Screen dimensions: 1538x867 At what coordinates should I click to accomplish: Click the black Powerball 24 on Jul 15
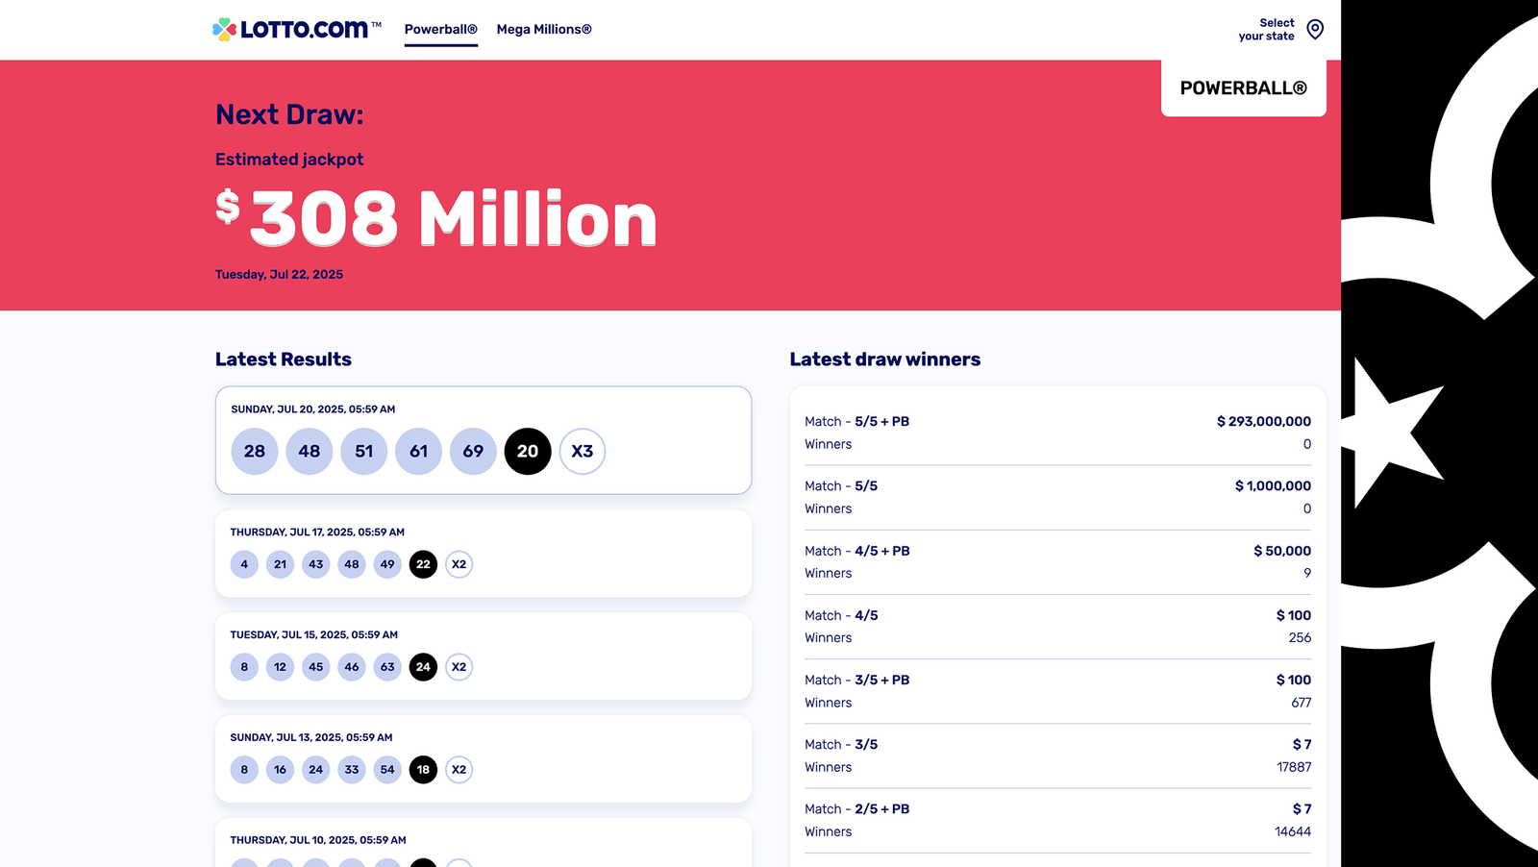pos(423,667)
